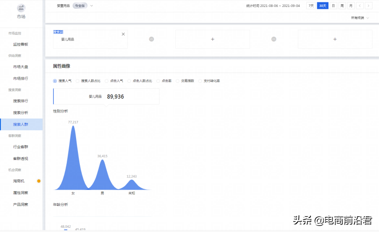Navigate to 市场大盘 sidebar item
The image size is (379, 232).
tap(20, 67)
